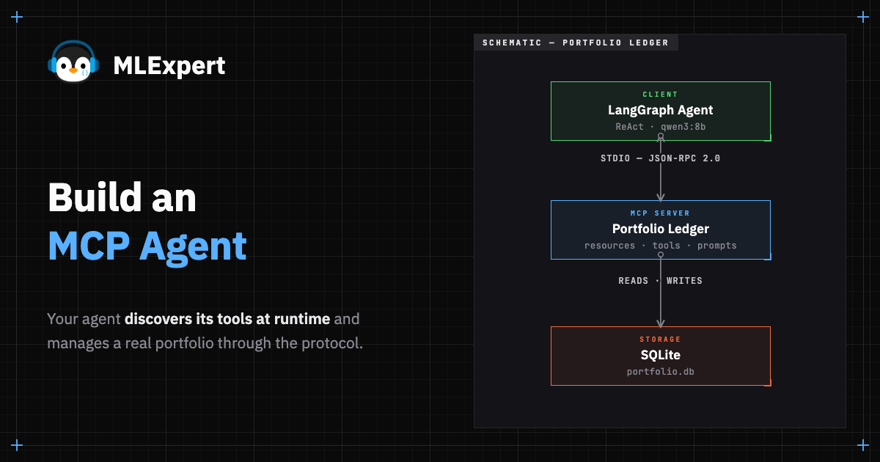Click the 'READS · WRITES' connector label
The height and width of the screenshot is (462, 880).
pyautogui.click(x=661, y=281)
